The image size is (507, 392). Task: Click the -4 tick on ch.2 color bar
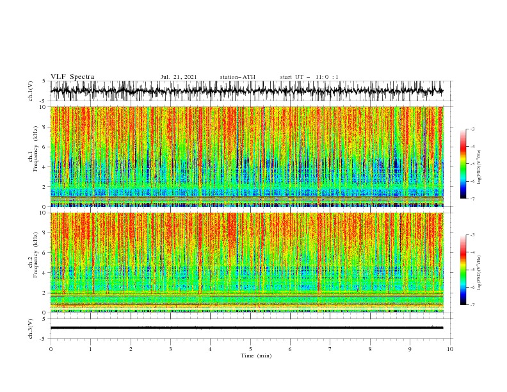(x=472, y=252)
